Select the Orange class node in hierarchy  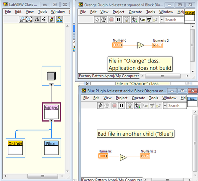pos(15,147)
